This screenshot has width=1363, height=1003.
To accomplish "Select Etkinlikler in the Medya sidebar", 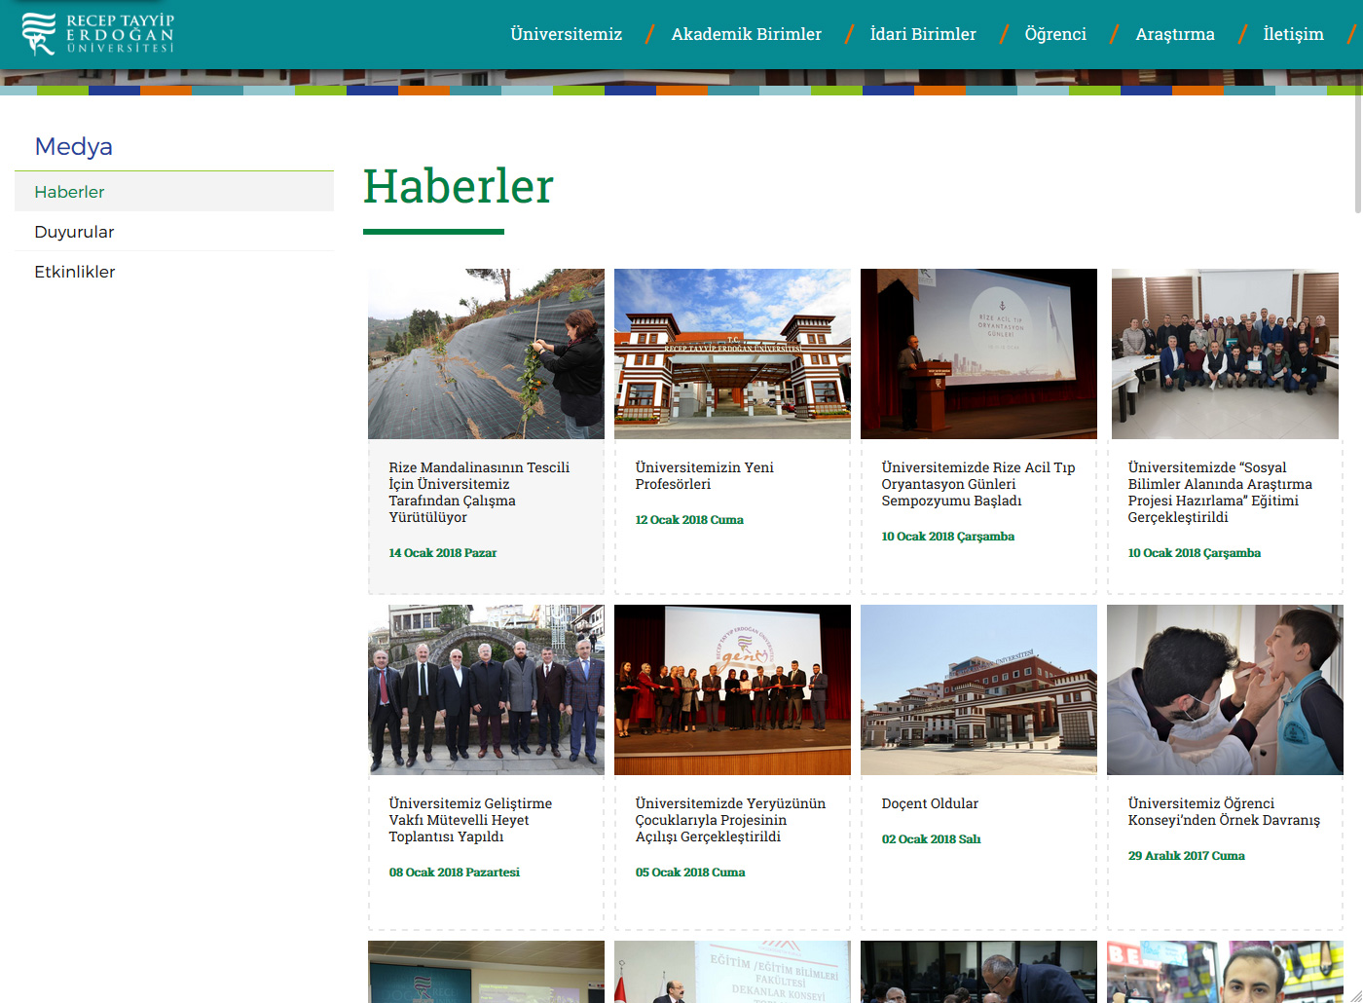I will [75, 272].
